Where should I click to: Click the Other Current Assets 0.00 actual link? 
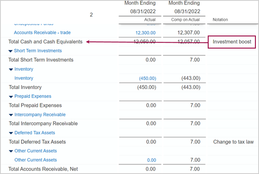152,160
